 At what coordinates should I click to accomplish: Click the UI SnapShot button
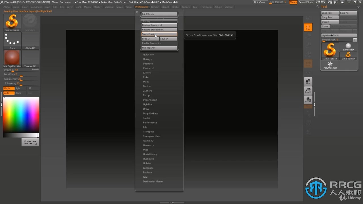[159, 48]
